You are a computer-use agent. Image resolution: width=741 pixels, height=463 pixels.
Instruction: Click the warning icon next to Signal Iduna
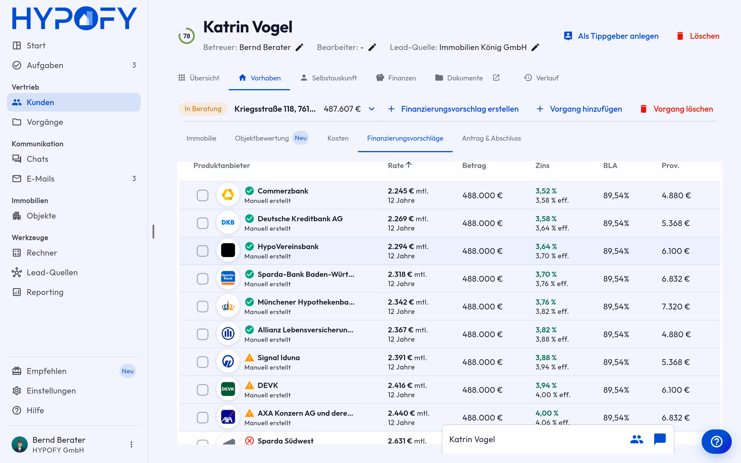[x=249, y=357]
